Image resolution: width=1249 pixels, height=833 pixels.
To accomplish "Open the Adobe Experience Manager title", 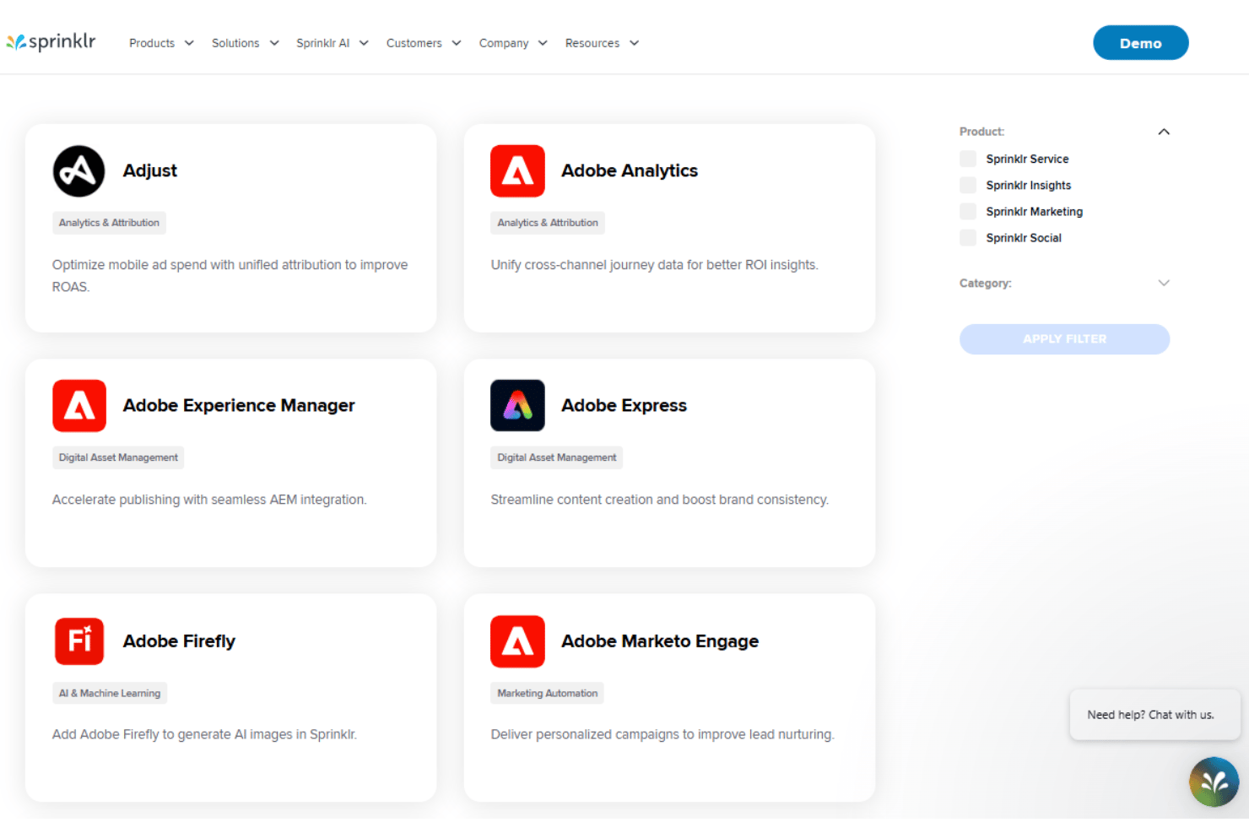I will [239, 406].
